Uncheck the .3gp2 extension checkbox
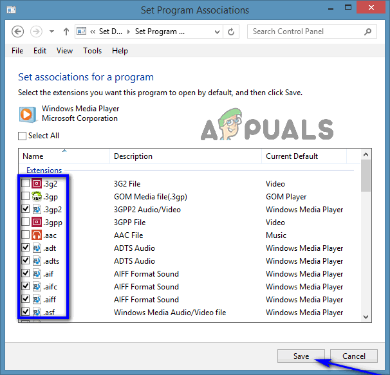Screen dimensions: 390x375 25,209
